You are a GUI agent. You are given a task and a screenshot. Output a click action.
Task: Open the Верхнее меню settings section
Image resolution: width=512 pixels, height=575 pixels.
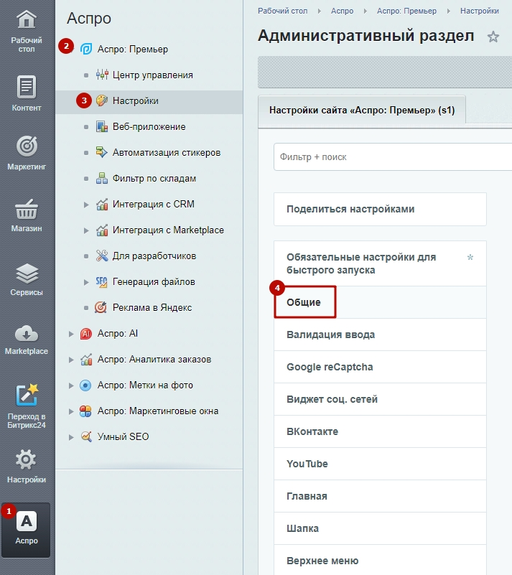tap(381, 561)
